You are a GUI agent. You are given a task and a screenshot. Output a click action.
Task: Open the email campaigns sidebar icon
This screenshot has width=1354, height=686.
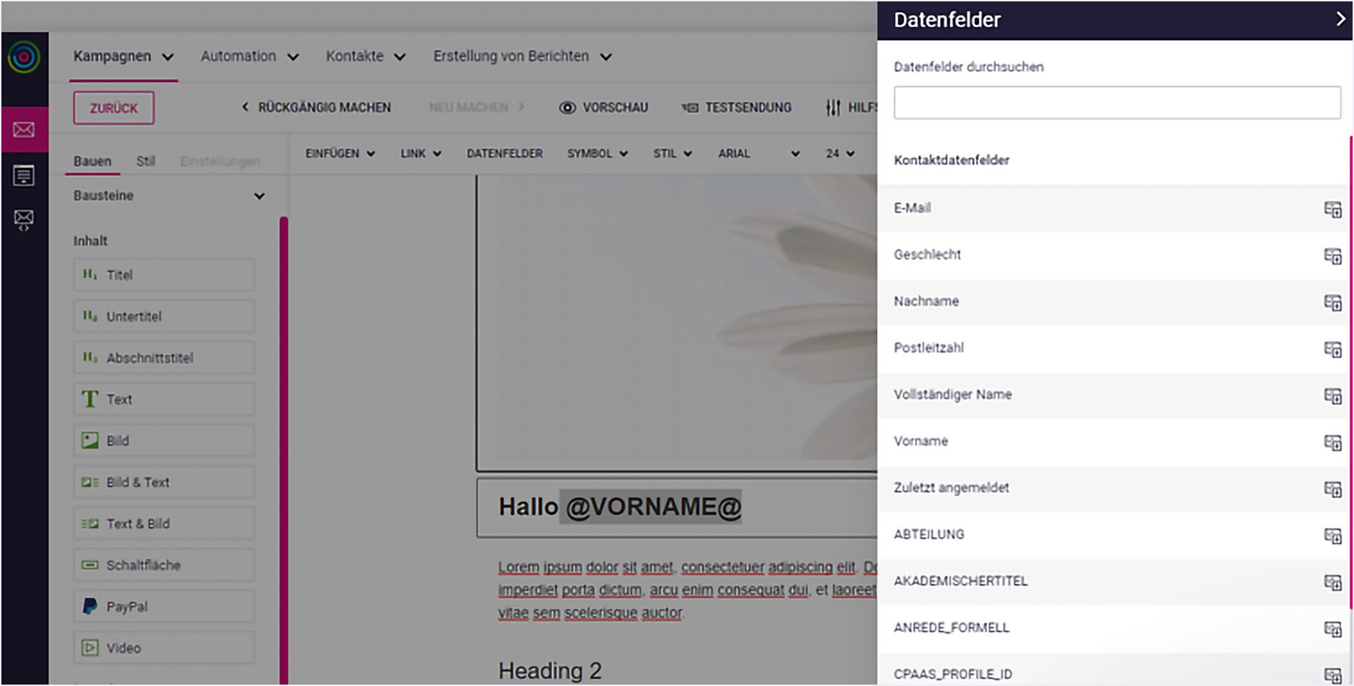[23, 130]
